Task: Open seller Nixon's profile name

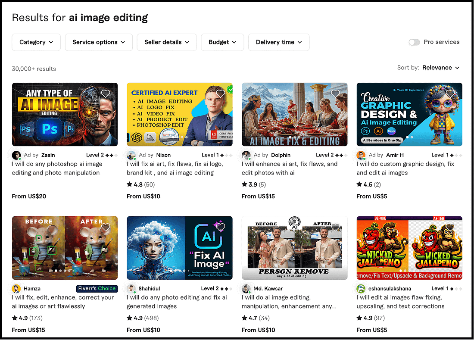Action: click(164, 155)
